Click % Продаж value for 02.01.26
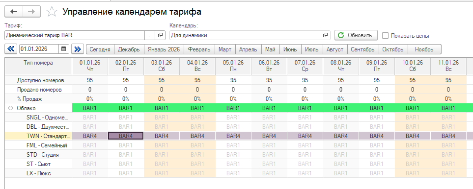The image size is (473, 189). (125, 98)
